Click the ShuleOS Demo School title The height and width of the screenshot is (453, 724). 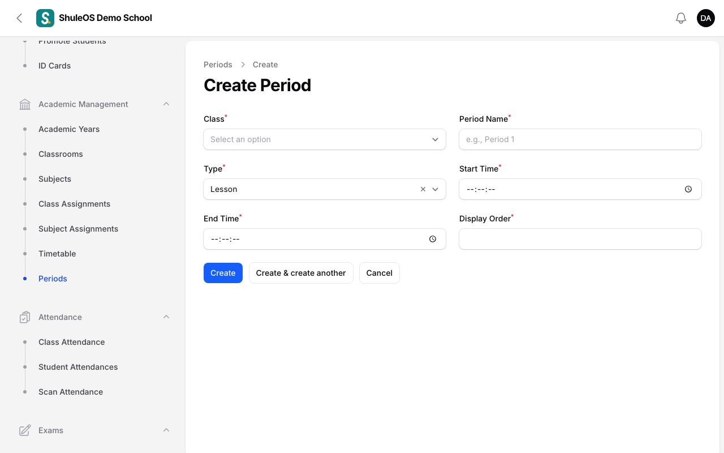(x=105, y=18)
